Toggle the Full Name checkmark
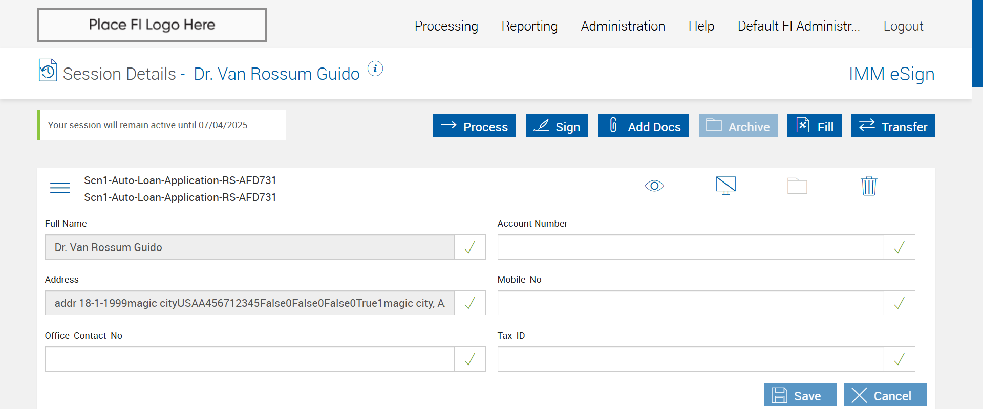This screenshot has width=983, height=409. [x=469, y=247]
